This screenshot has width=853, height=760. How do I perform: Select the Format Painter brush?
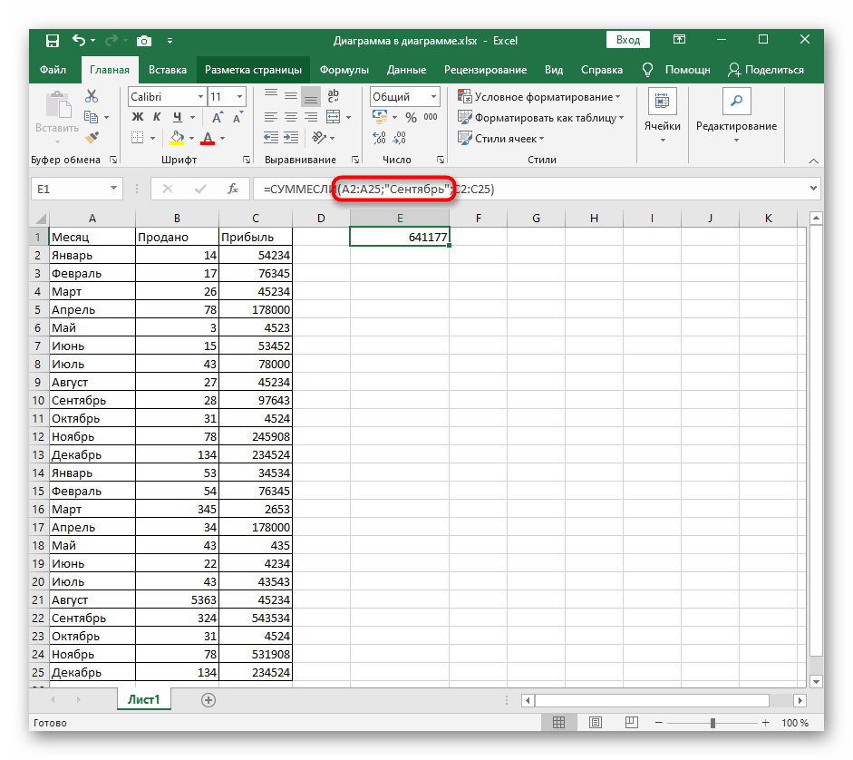click(92, 137)
